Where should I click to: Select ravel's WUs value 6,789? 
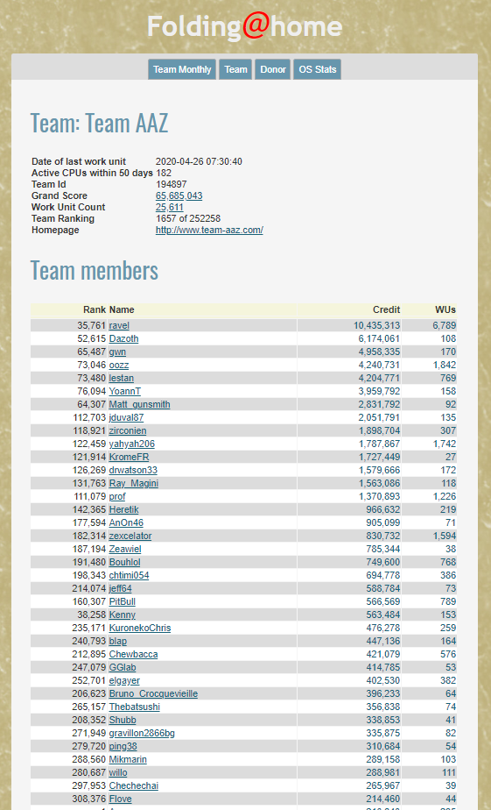pyautogui.click(x=444, y=325)
